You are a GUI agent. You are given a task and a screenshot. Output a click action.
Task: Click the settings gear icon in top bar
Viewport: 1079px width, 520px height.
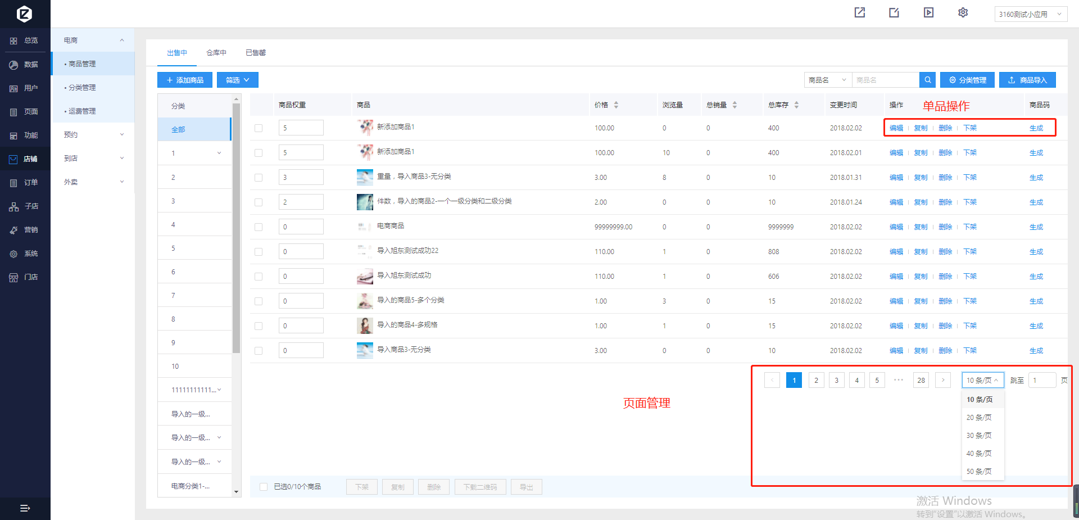(x=963, y=12)
